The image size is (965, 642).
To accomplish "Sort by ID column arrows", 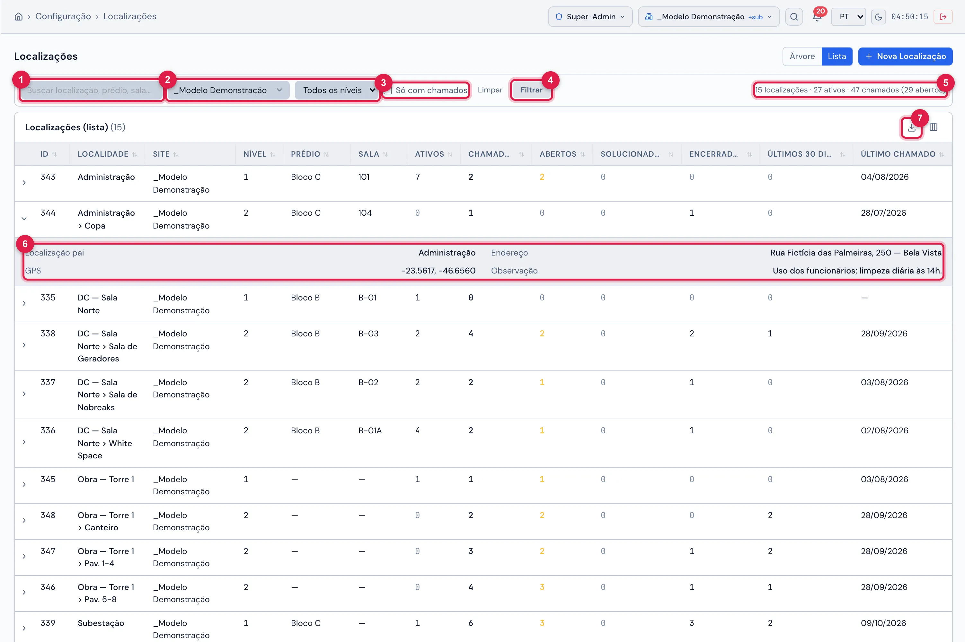I will tap(54, 154).
